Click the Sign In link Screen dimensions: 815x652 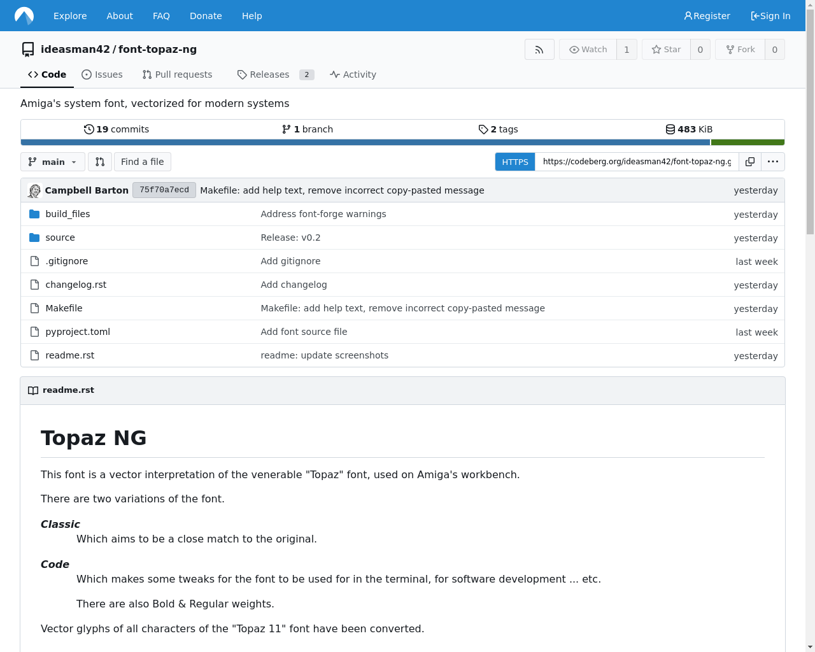pyautogui.click(x=770, y=16)
